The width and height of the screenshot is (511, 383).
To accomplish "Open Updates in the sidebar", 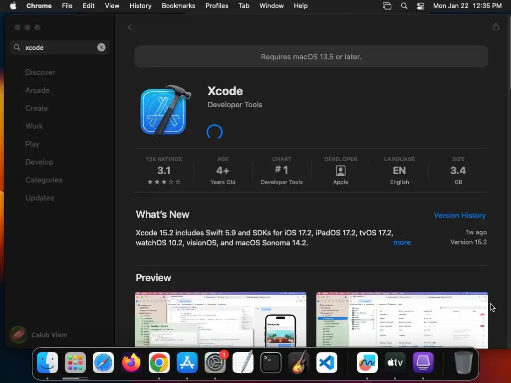I will point(40,197).
